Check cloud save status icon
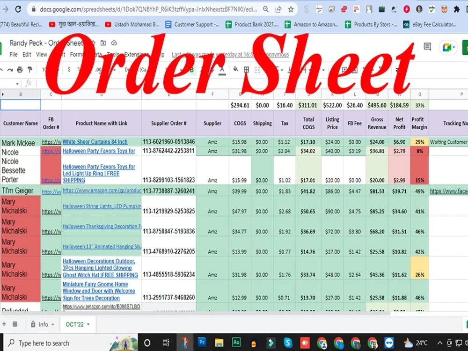Screen dimensions: 468x351 114,43
